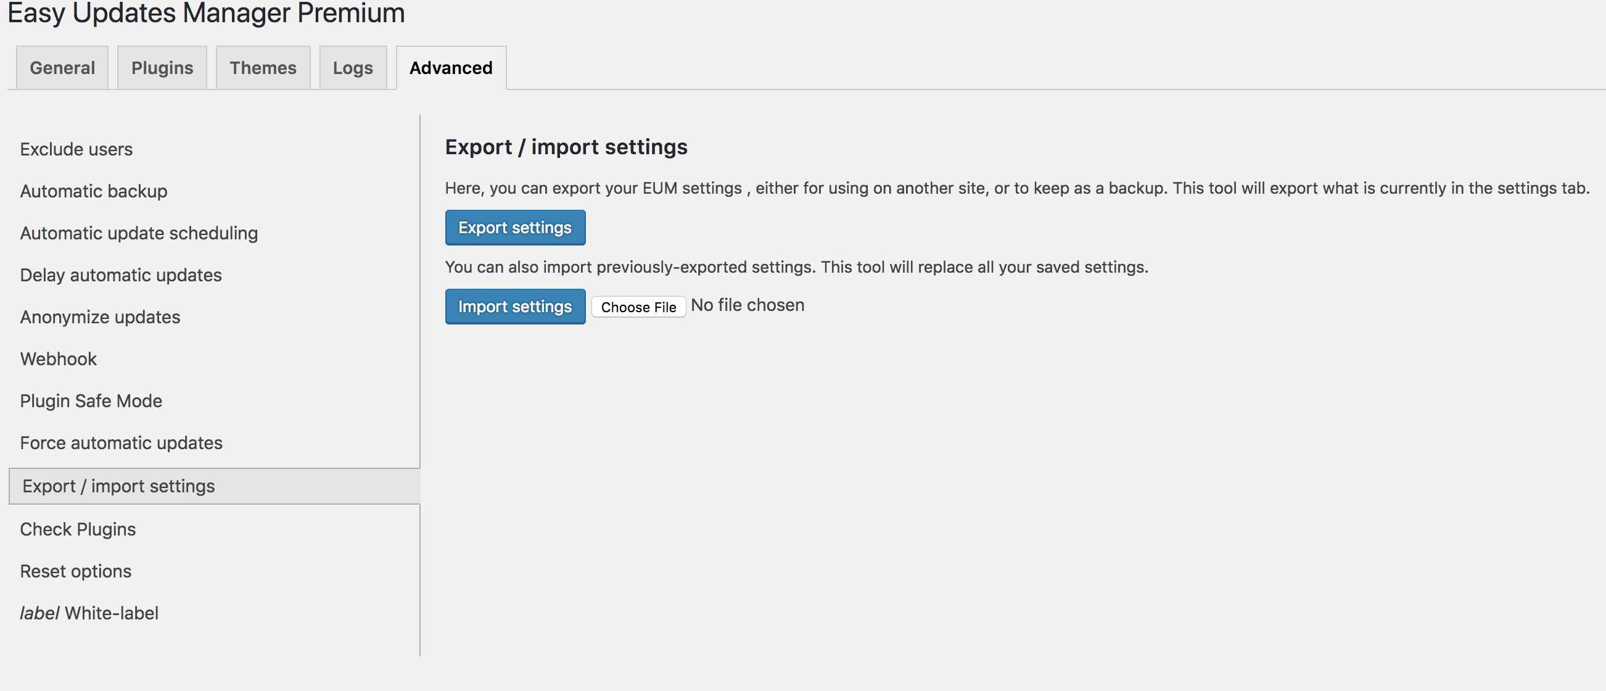This screenshot has height=691, width=1606.
Task: Open the Plugins tab
Action: [x=162, y=67]
